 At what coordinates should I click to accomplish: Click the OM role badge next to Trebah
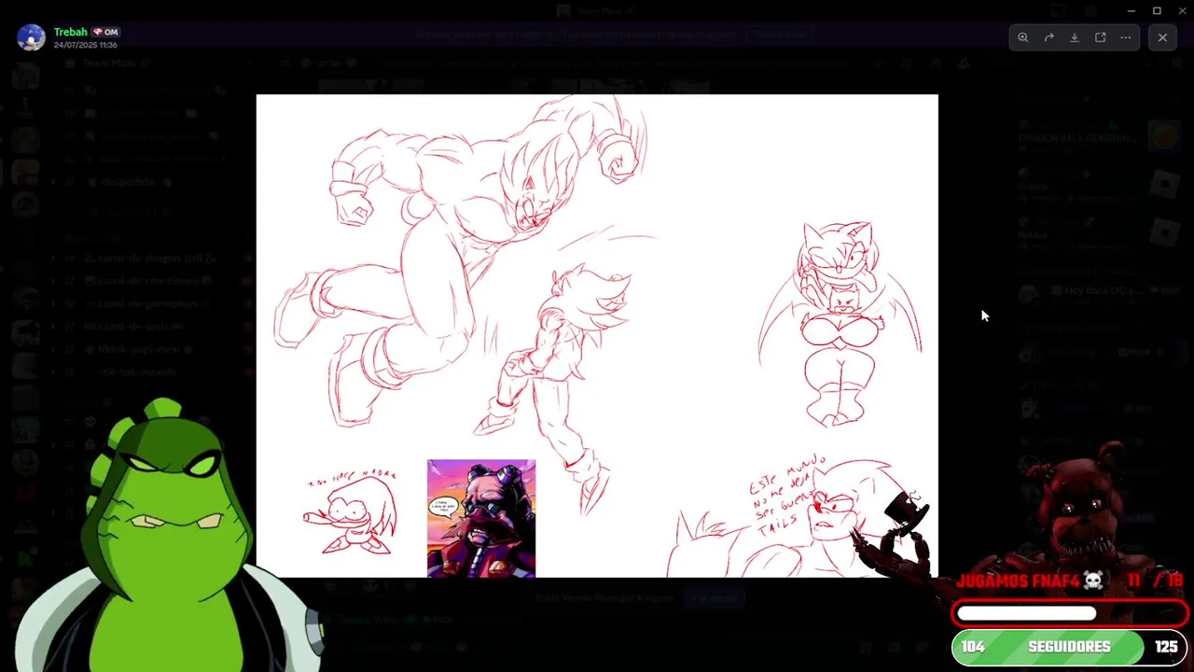point(105,32)
